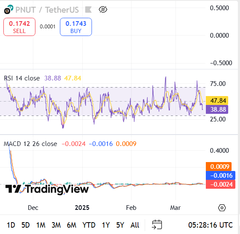Image resolution: width=240 pixels, height=234 pixels.
Task: Click the yellow 47.84 price scale label
Action: [x=217, y=101]
